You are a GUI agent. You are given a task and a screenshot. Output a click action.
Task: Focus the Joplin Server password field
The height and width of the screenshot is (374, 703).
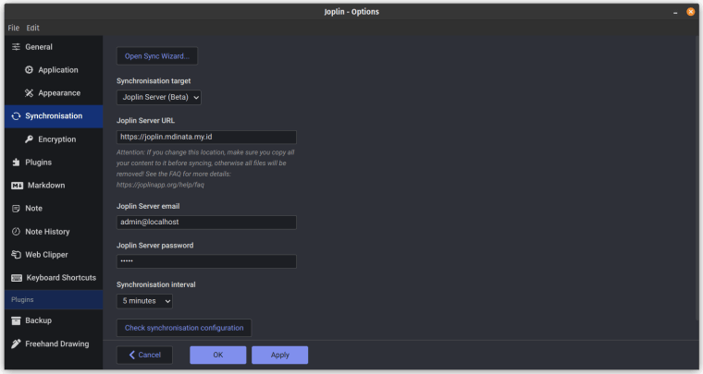pyautogui.click(x=206, y=261)
